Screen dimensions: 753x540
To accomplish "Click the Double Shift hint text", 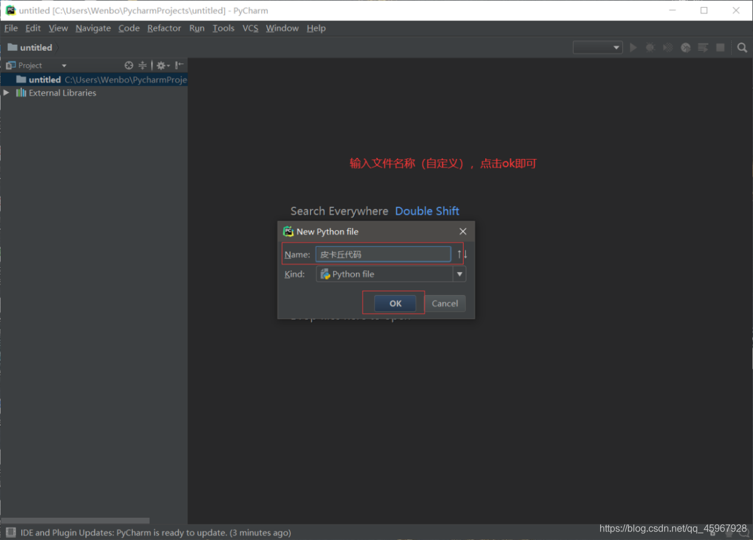I will 427,211.
